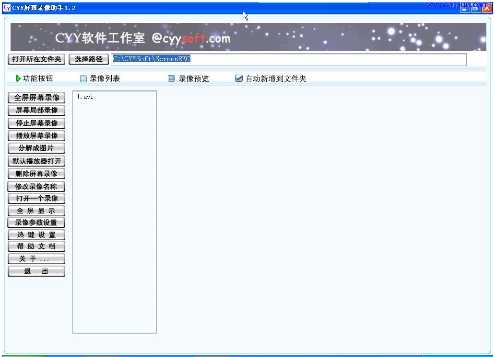The height and width of the screenshot is (357, 495).
Task: Open the 热键设置 hotkey settings
Action: [36, 235]
